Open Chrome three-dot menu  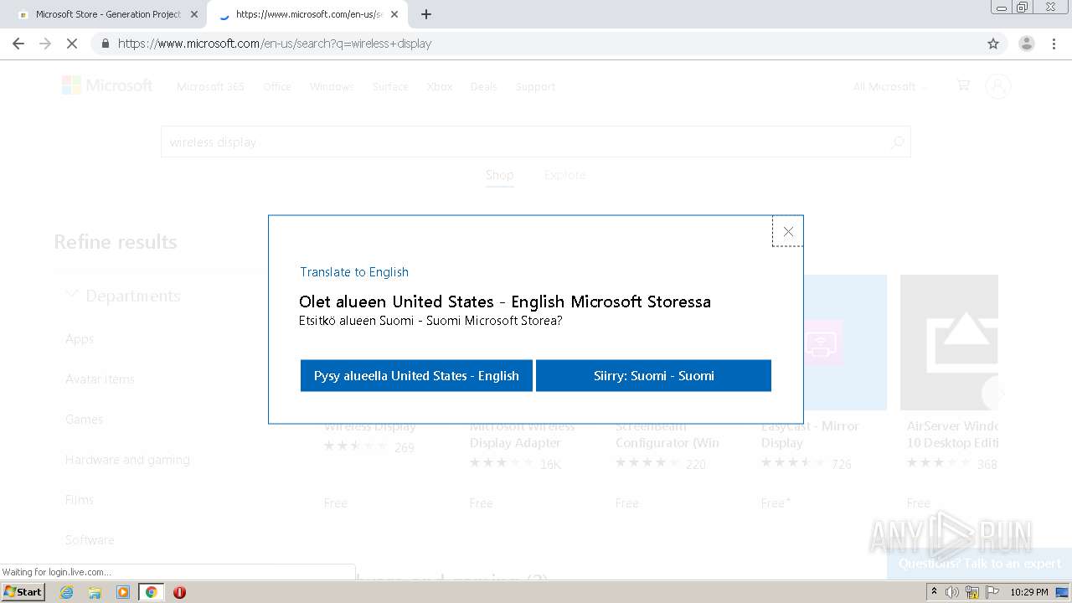[x=1054, y=44]
